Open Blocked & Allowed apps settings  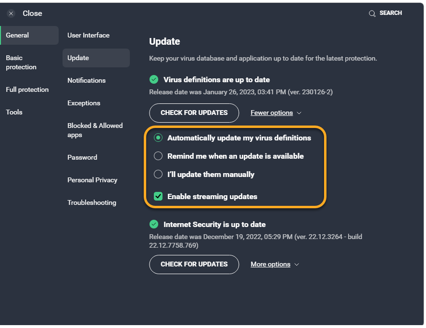[x=95, y=130]
